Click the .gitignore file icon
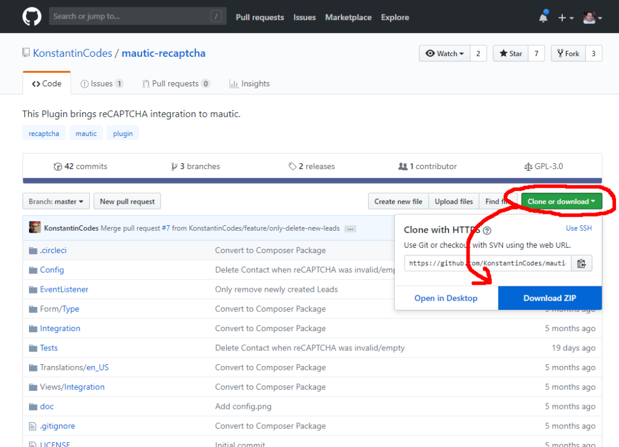This screenshot has width=619, height=447. pos(33,426)
